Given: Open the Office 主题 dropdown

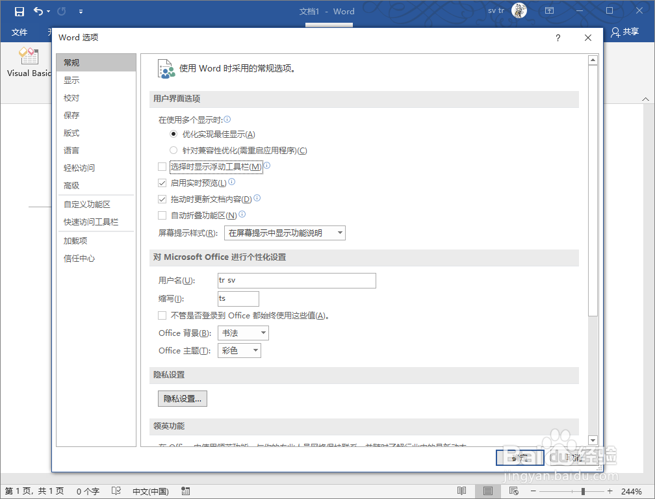Looking at the screenshot, I should point(239,350).
